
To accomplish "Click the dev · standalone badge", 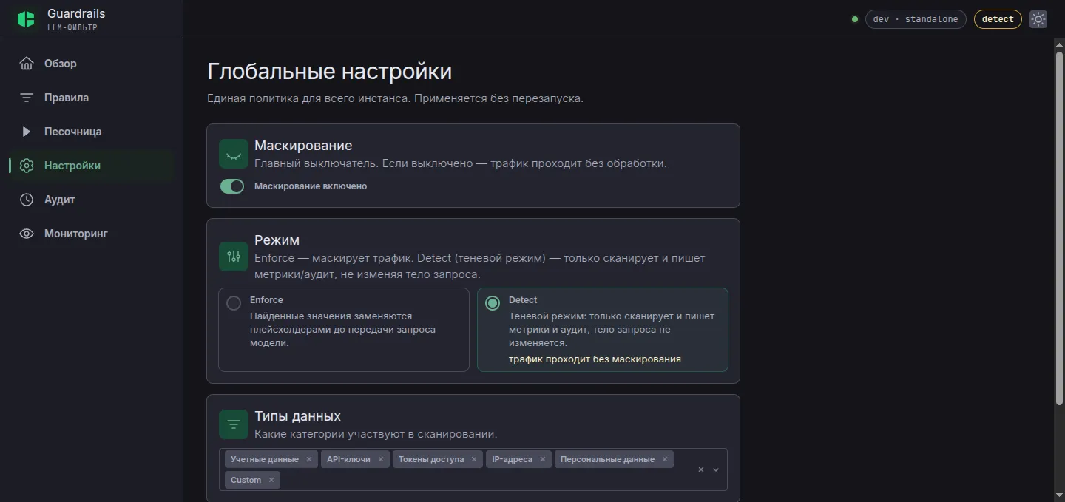I will point(916,19).
